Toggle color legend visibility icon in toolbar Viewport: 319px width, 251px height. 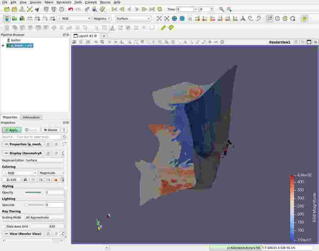[x=7, y=18]
